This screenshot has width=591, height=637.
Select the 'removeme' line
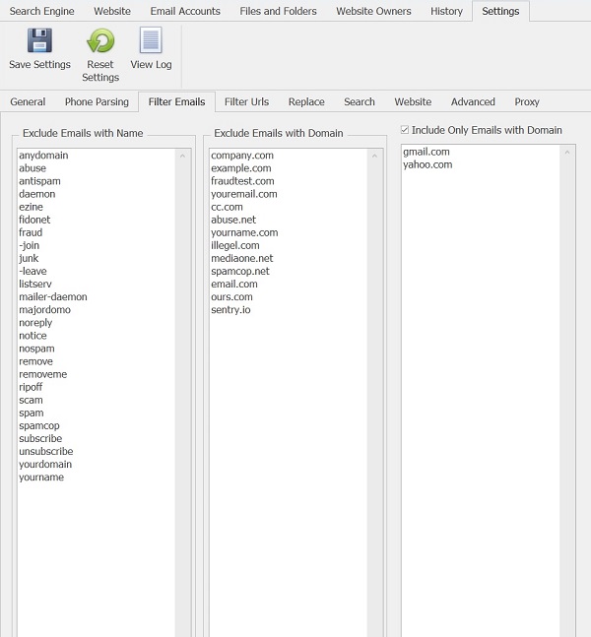click(43, 374)
